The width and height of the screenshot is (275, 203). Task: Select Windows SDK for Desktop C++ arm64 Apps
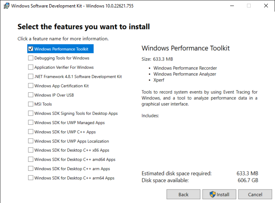(x=31, y=178)
